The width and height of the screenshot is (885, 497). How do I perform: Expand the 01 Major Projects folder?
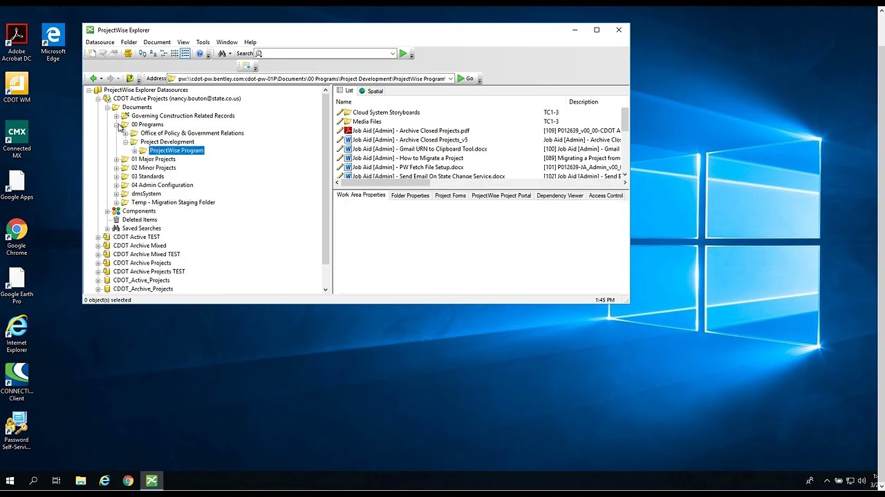point(116,159)
